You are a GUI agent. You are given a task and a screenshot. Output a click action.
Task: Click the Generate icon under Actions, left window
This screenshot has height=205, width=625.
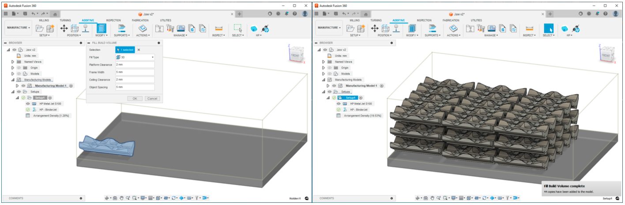pyautogui.click(x=143, y=28)
